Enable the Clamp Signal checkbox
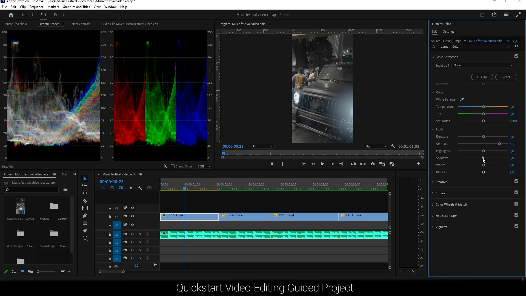This screenshot has height=296, width=526. point(173,166)
